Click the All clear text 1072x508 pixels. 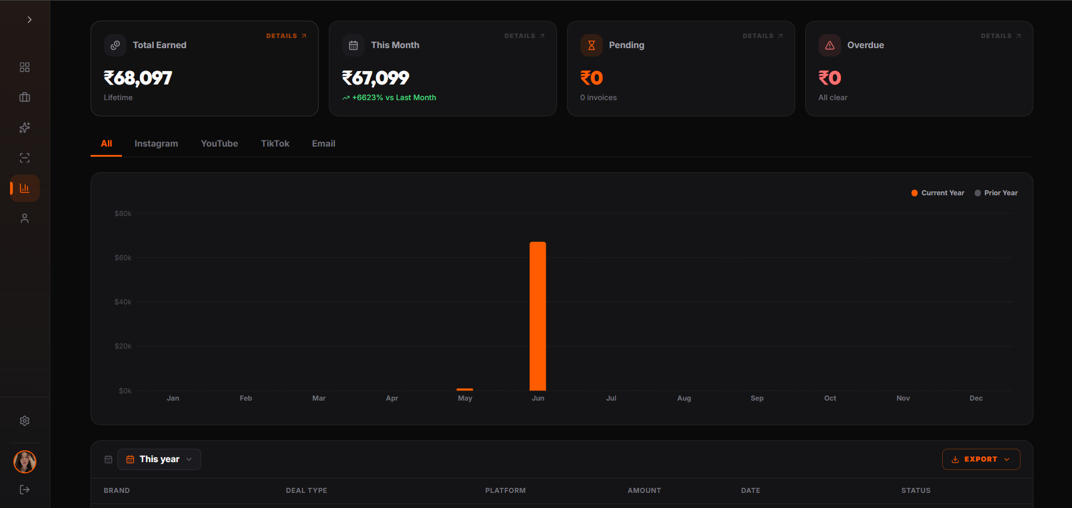pyautogui.click(x=833, y=97)
